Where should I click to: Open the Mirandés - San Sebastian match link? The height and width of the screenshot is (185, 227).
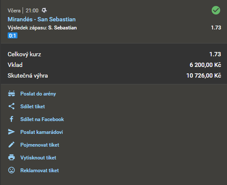tap(42, 19)
